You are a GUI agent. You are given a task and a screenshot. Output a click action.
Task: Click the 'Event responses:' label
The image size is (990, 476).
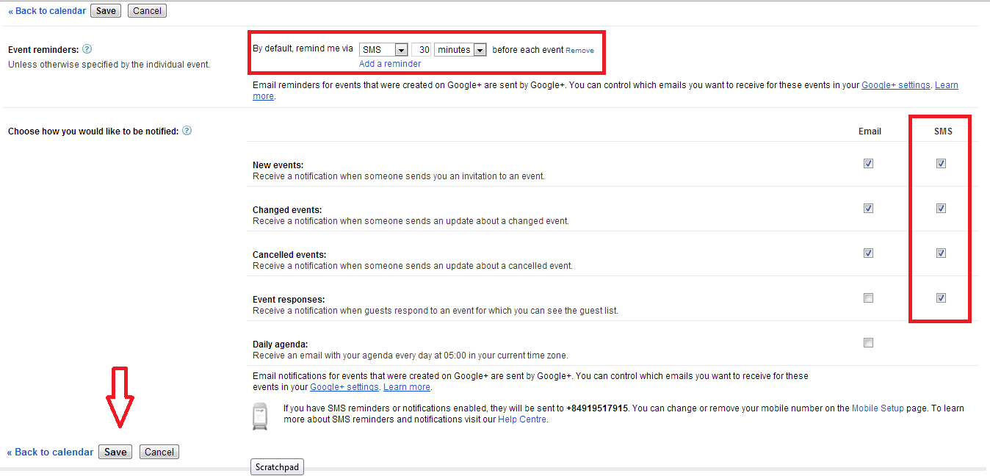click(289, 300)
